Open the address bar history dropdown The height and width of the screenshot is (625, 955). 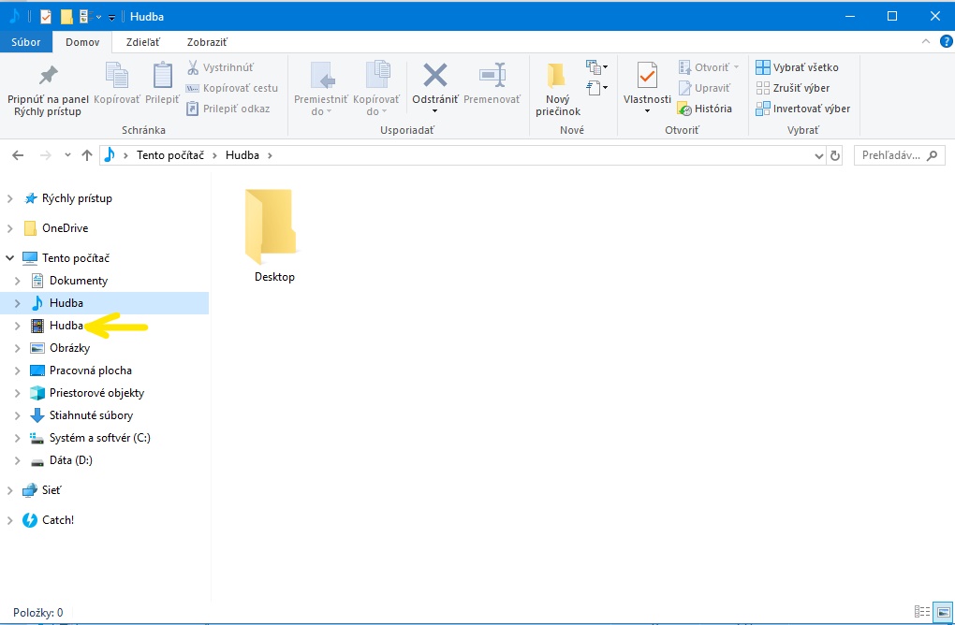(x=819, y=155)
